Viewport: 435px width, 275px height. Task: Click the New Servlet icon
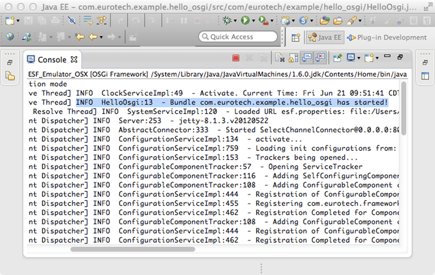pyautogui.click(x=303, y=20)
